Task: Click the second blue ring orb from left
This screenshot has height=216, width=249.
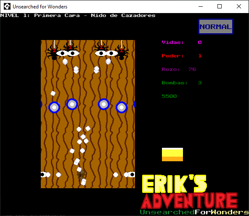Action: pyautogui.click(x=72, y=104)
